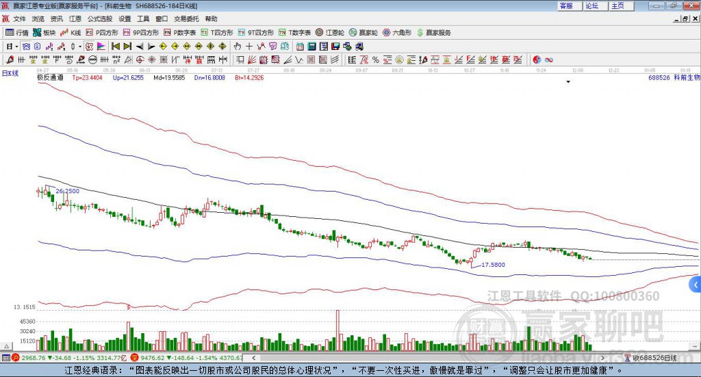
Task: Select the percent % retracement tool
Action: tap(376, 60)
